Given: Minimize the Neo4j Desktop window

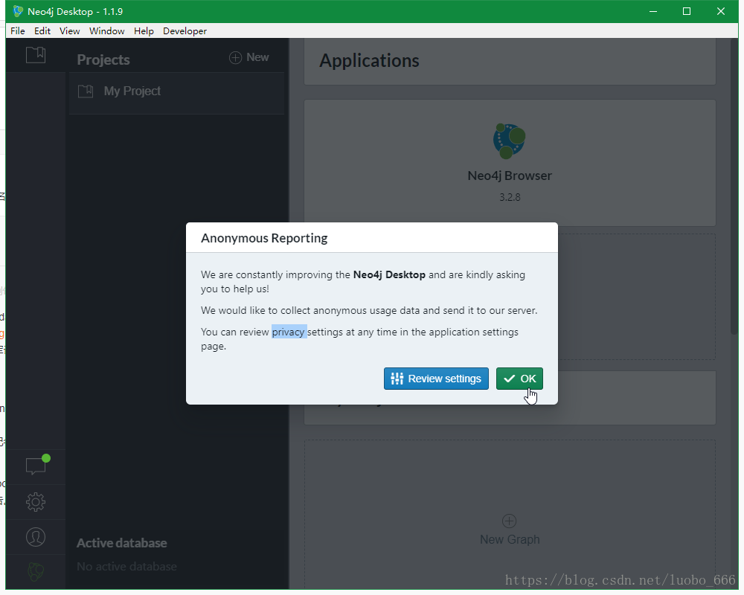Looking at the screenshot, I should pos(653,11).
